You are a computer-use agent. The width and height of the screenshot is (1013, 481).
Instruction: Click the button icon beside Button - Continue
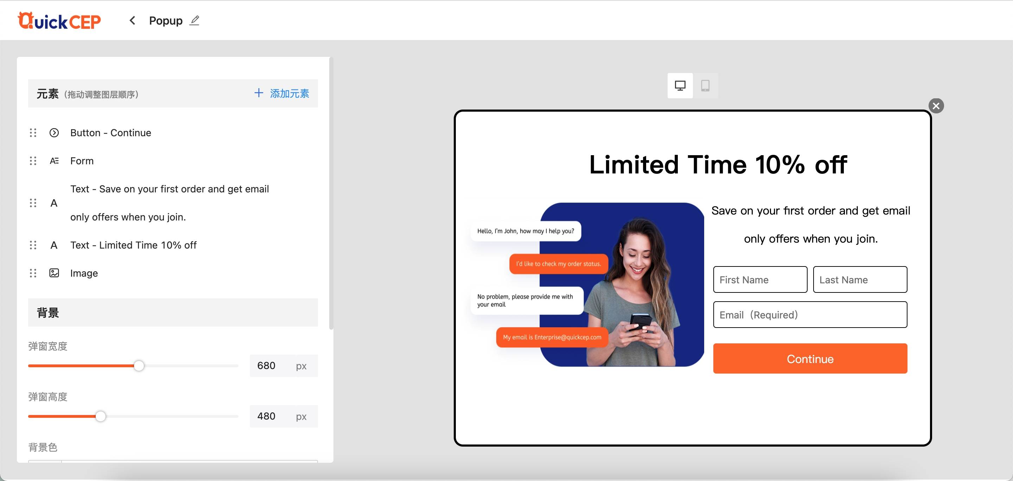coord(54,133)
